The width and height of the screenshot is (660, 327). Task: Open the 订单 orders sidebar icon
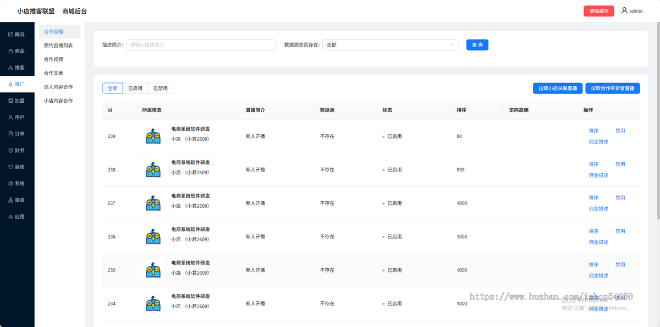tap(11, 134)
